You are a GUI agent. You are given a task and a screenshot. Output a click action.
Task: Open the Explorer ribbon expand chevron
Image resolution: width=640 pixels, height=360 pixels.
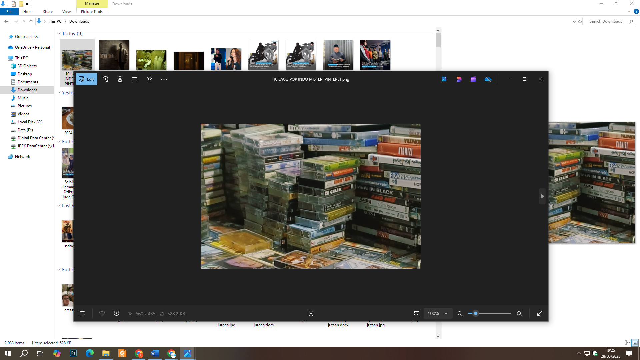coord(629,12)
